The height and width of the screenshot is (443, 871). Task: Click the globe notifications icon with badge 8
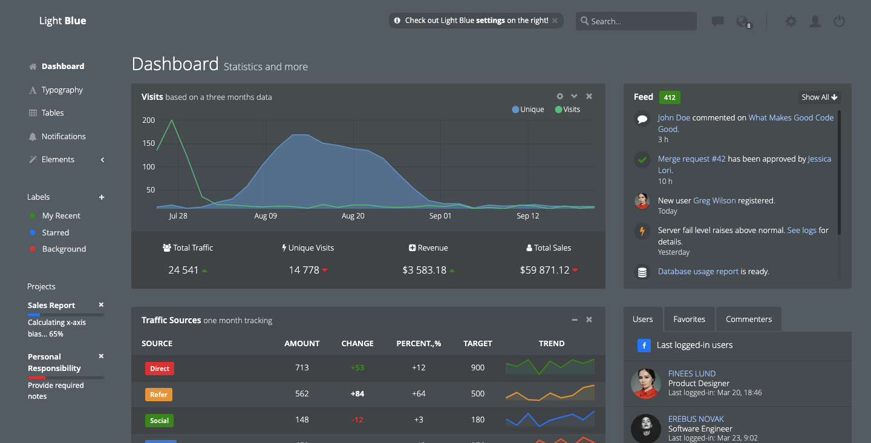tap(742, 21)
